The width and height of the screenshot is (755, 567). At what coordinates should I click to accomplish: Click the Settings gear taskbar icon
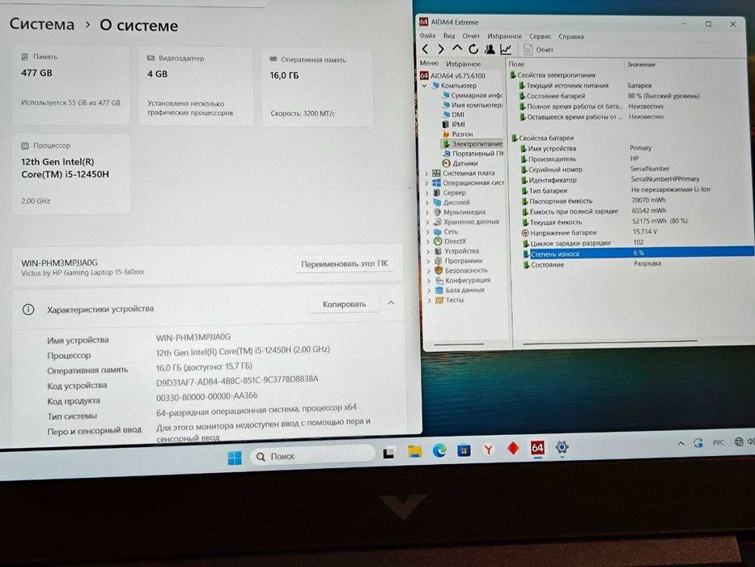tap(562, 447)
